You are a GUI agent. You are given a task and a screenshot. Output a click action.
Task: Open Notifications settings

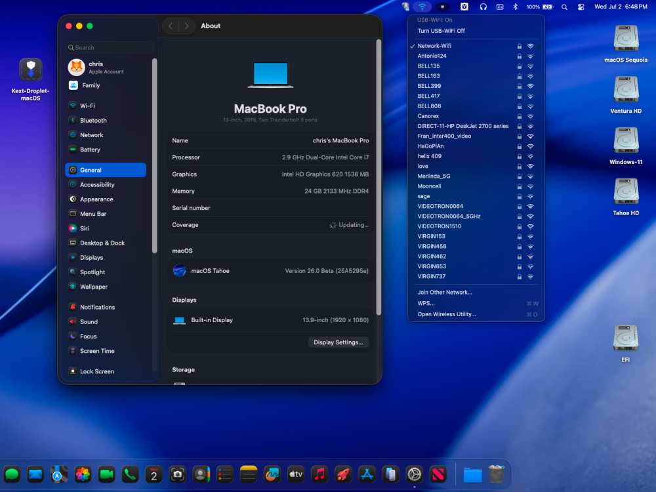[x=106, y=307]
